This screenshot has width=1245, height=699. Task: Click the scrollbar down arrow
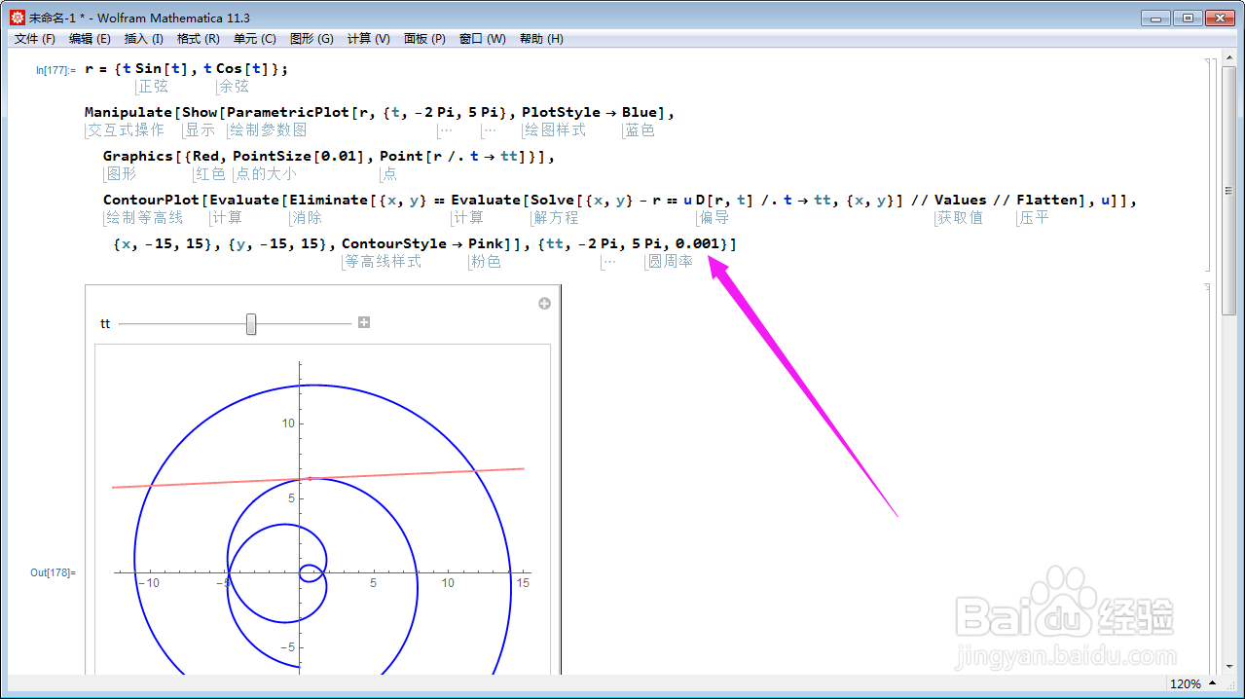point(1228,665)
